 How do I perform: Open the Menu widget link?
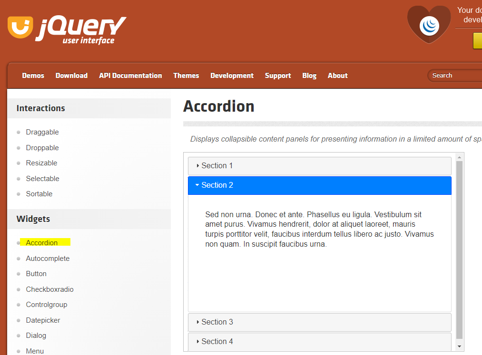pos(35,351)
